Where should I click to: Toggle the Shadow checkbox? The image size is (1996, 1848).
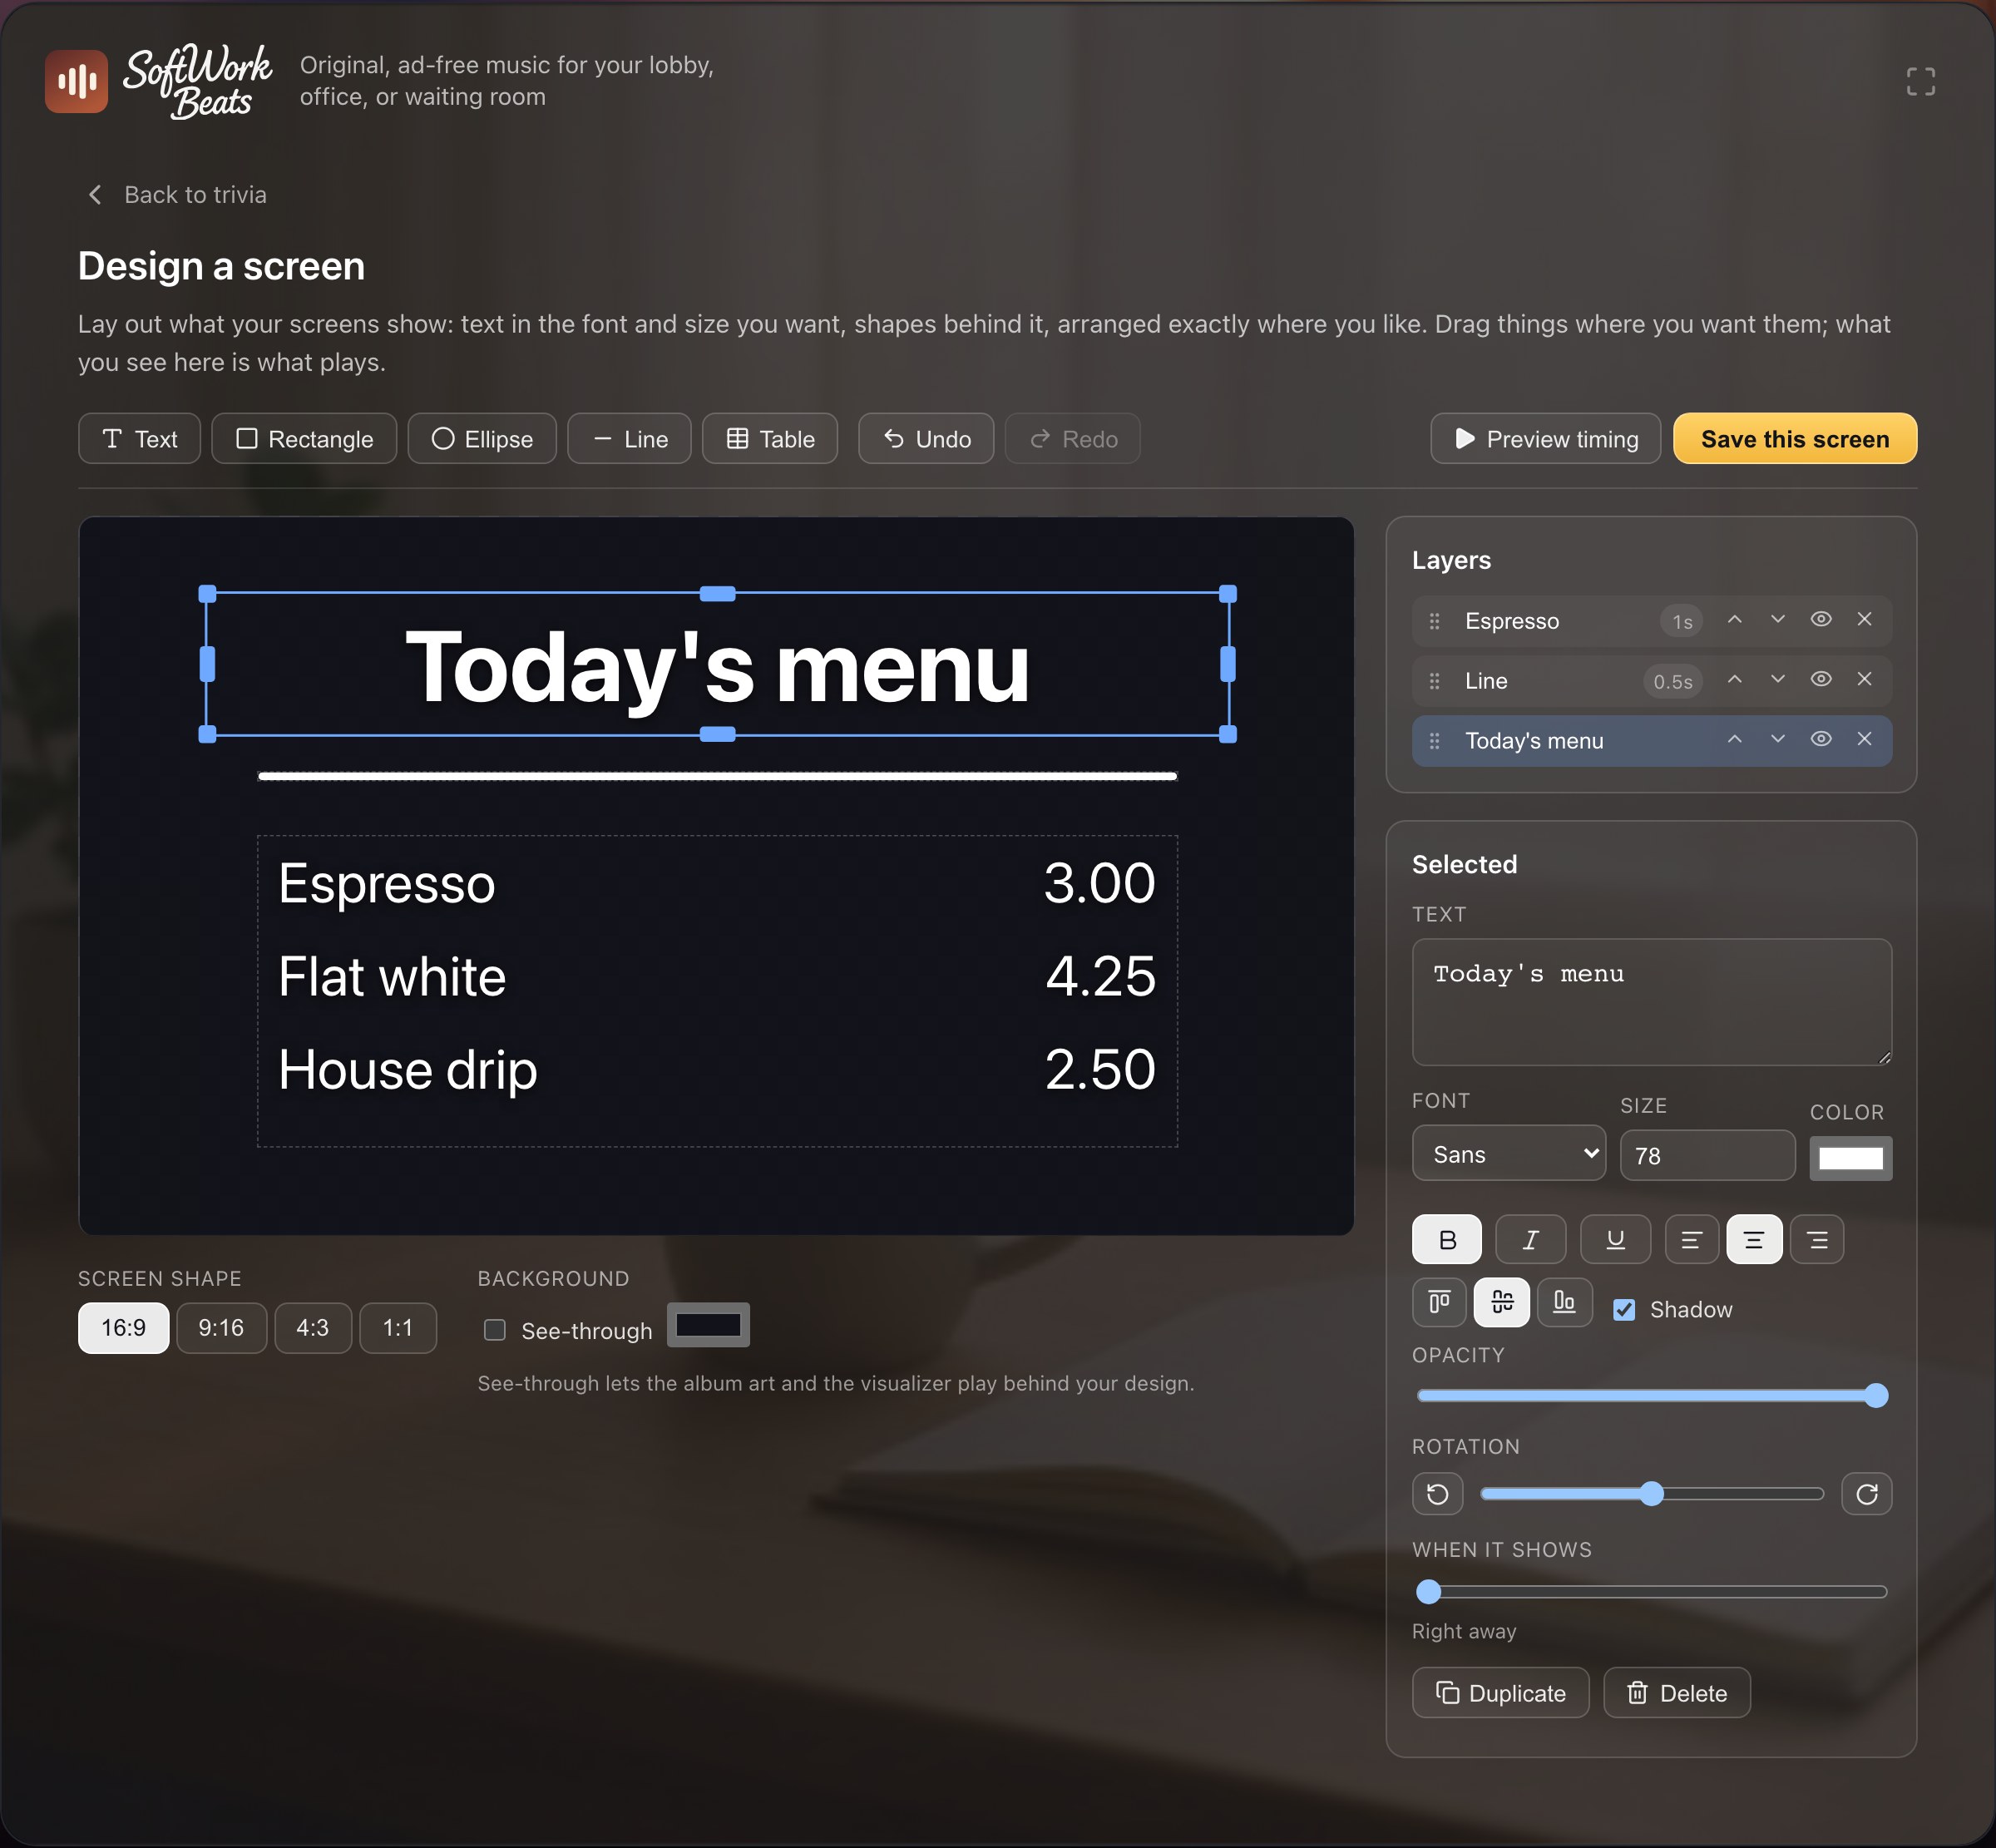(1624, 1310)
